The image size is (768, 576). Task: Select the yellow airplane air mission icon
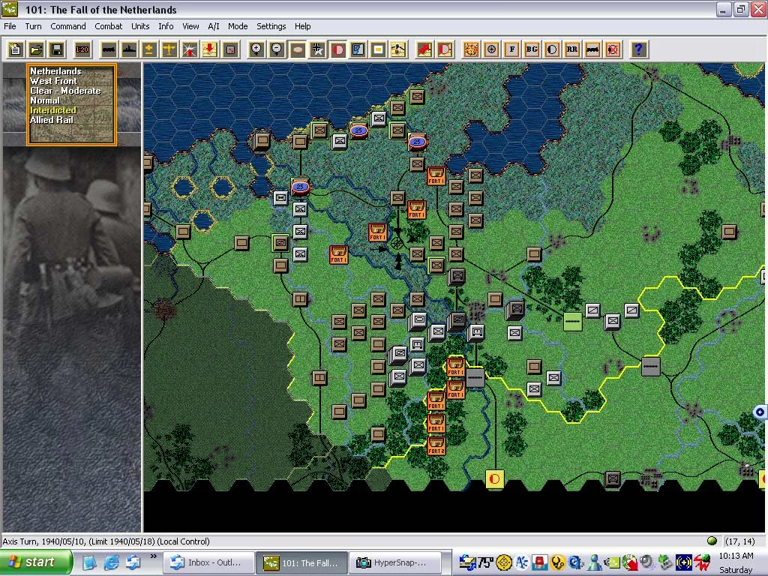tap(169, 49)
